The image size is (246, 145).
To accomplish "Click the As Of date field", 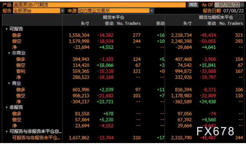I will coord(227,5).
